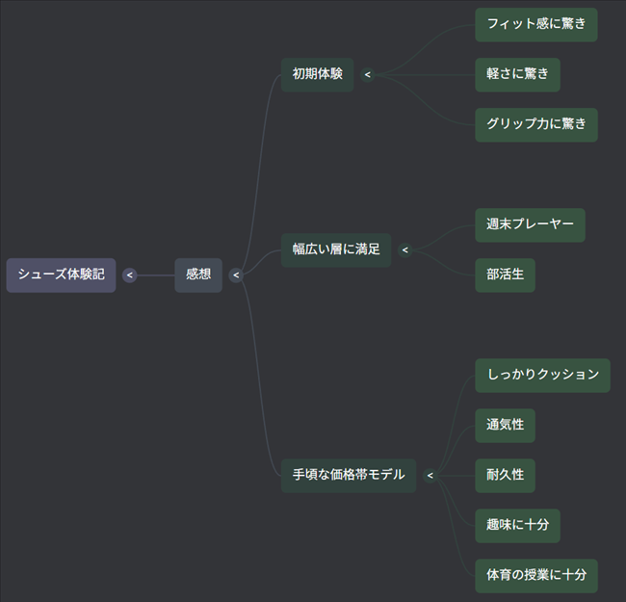Pick the 週末プレーヤー node

530,225
